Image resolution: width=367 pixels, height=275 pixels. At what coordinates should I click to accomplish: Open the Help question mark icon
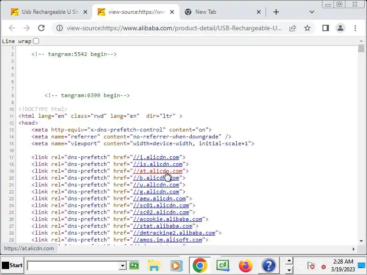pyautogui.click(x=268, y=266)
